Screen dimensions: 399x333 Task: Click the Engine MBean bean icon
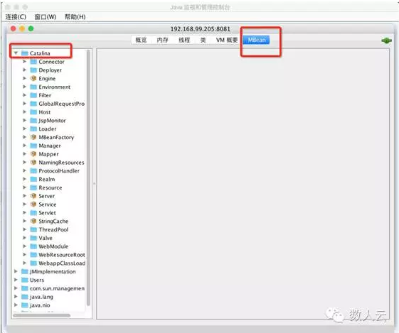click(x=33, y=78)
